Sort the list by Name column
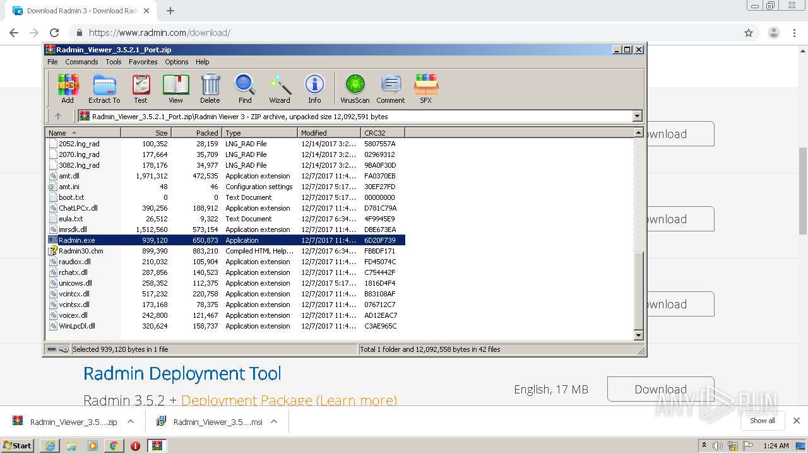The image size is (808, 454). click(x=83, y=133)
